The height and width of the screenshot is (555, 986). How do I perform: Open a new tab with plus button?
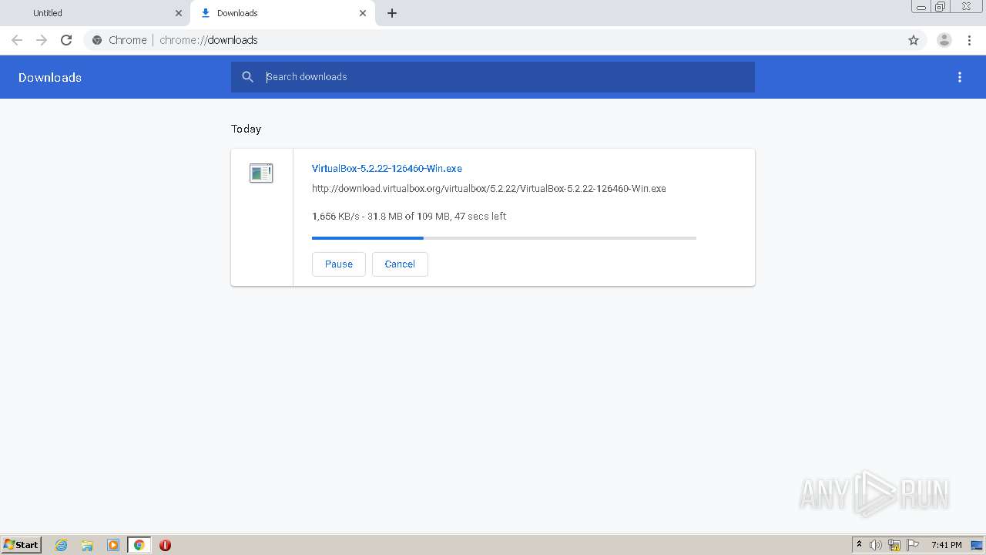click(x=392, y=13)
